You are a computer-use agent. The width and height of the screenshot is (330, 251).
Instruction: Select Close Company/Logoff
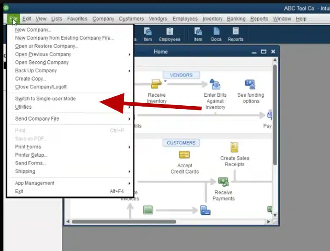pyautogui.click(x=70, y=87)
